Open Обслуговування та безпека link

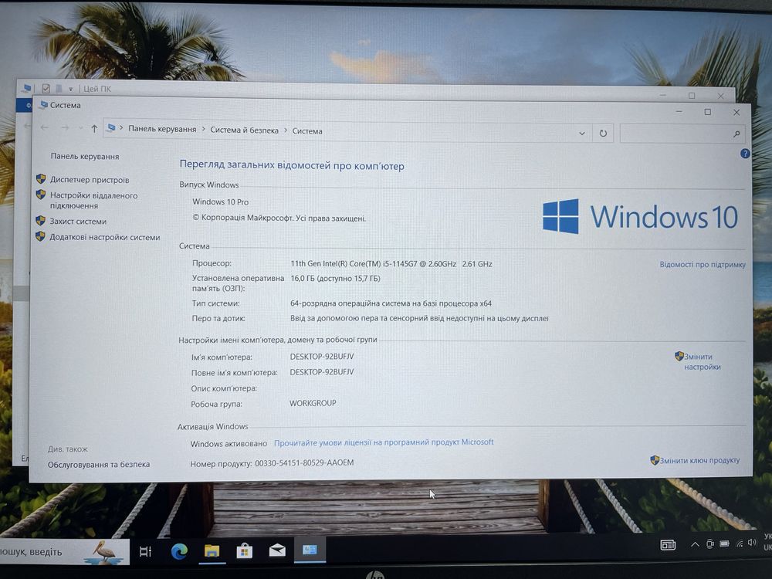(x=99, y=464)
